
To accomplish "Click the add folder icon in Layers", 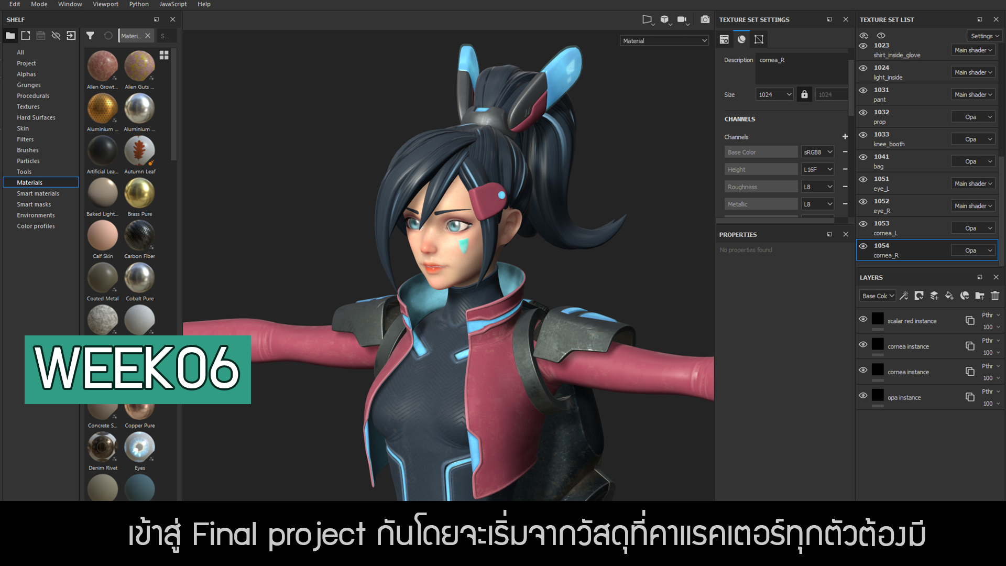I will tap(979, 296).
